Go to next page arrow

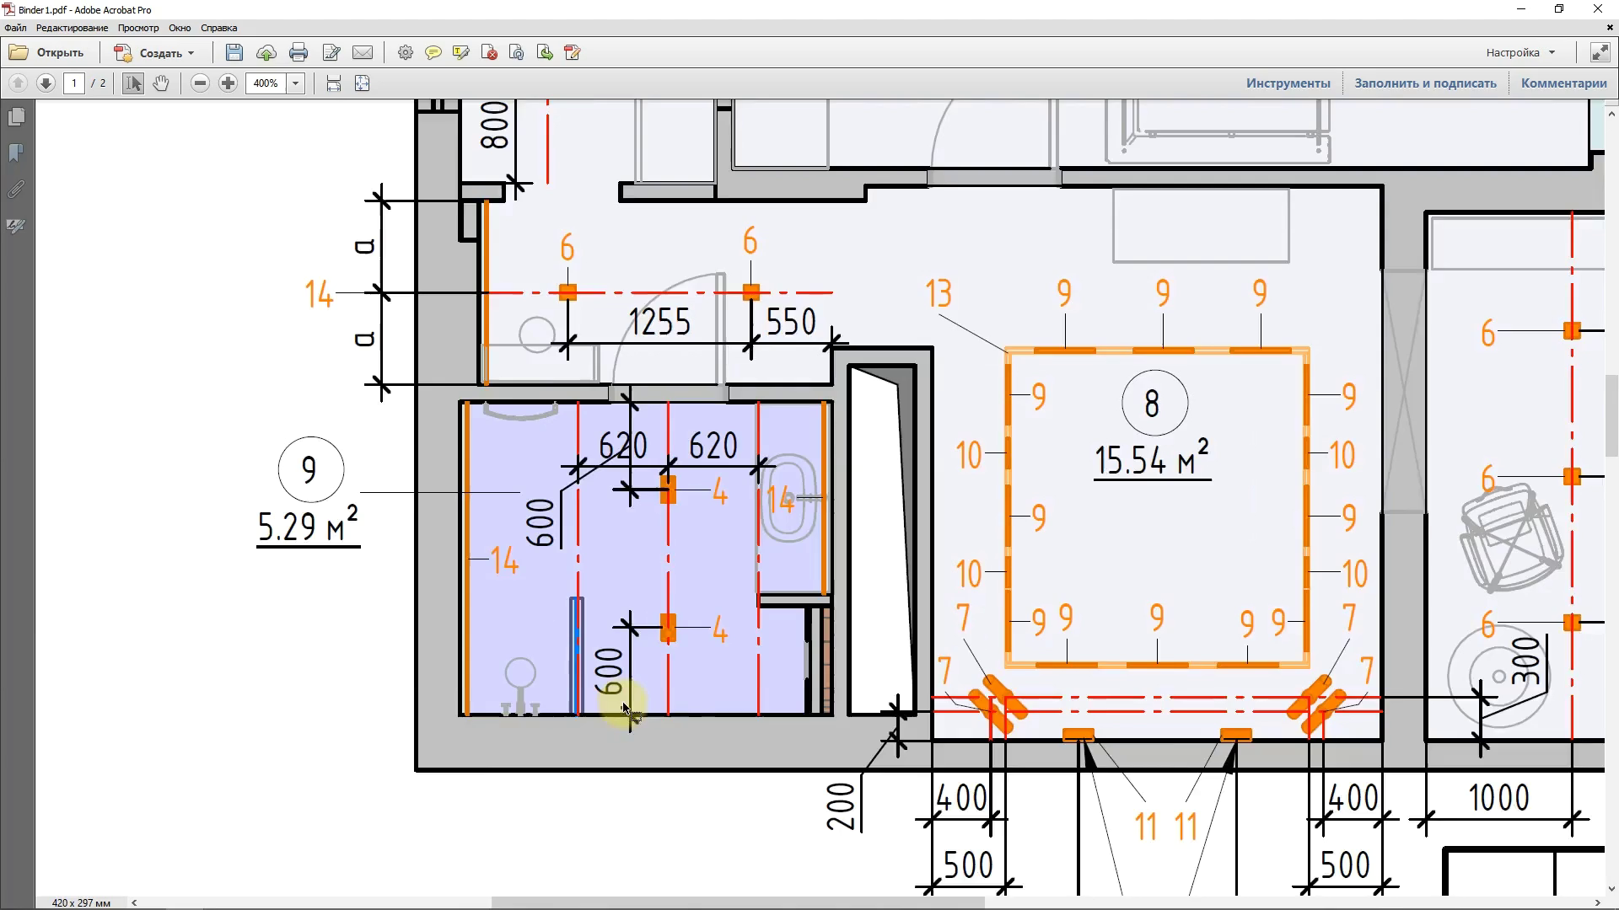46,83
